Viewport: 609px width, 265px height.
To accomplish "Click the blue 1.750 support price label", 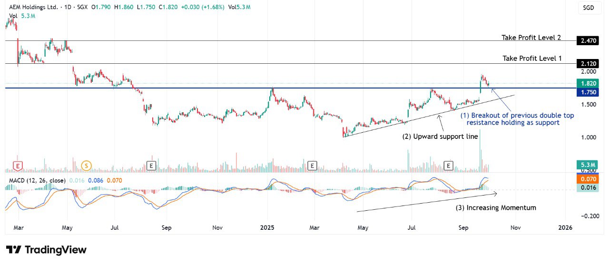I will (x=589, y=92).
